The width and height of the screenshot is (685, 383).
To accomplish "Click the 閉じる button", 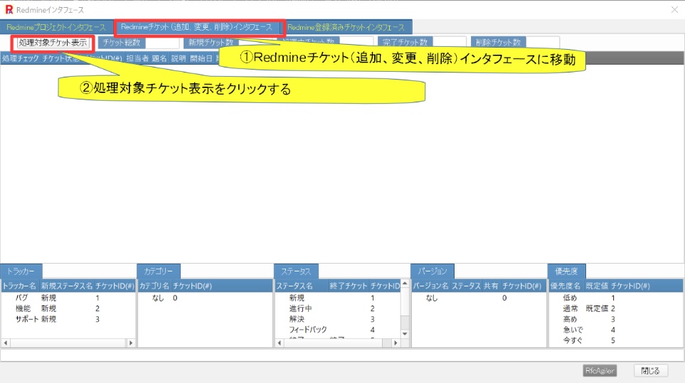I will [650, 371].
